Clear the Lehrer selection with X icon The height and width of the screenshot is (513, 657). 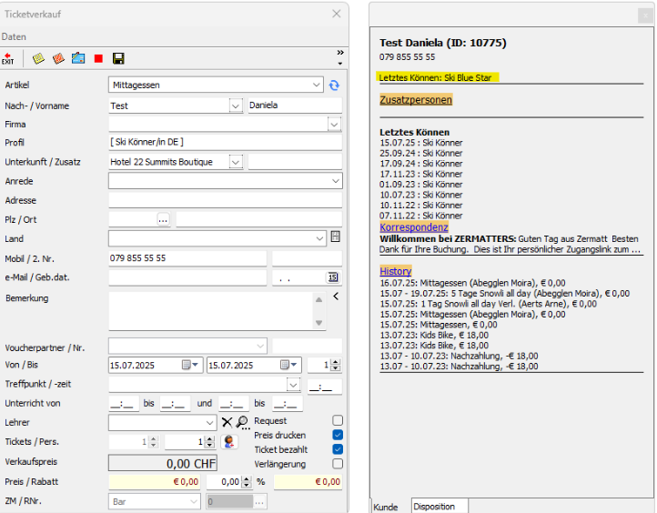click(x=227, y=422)
